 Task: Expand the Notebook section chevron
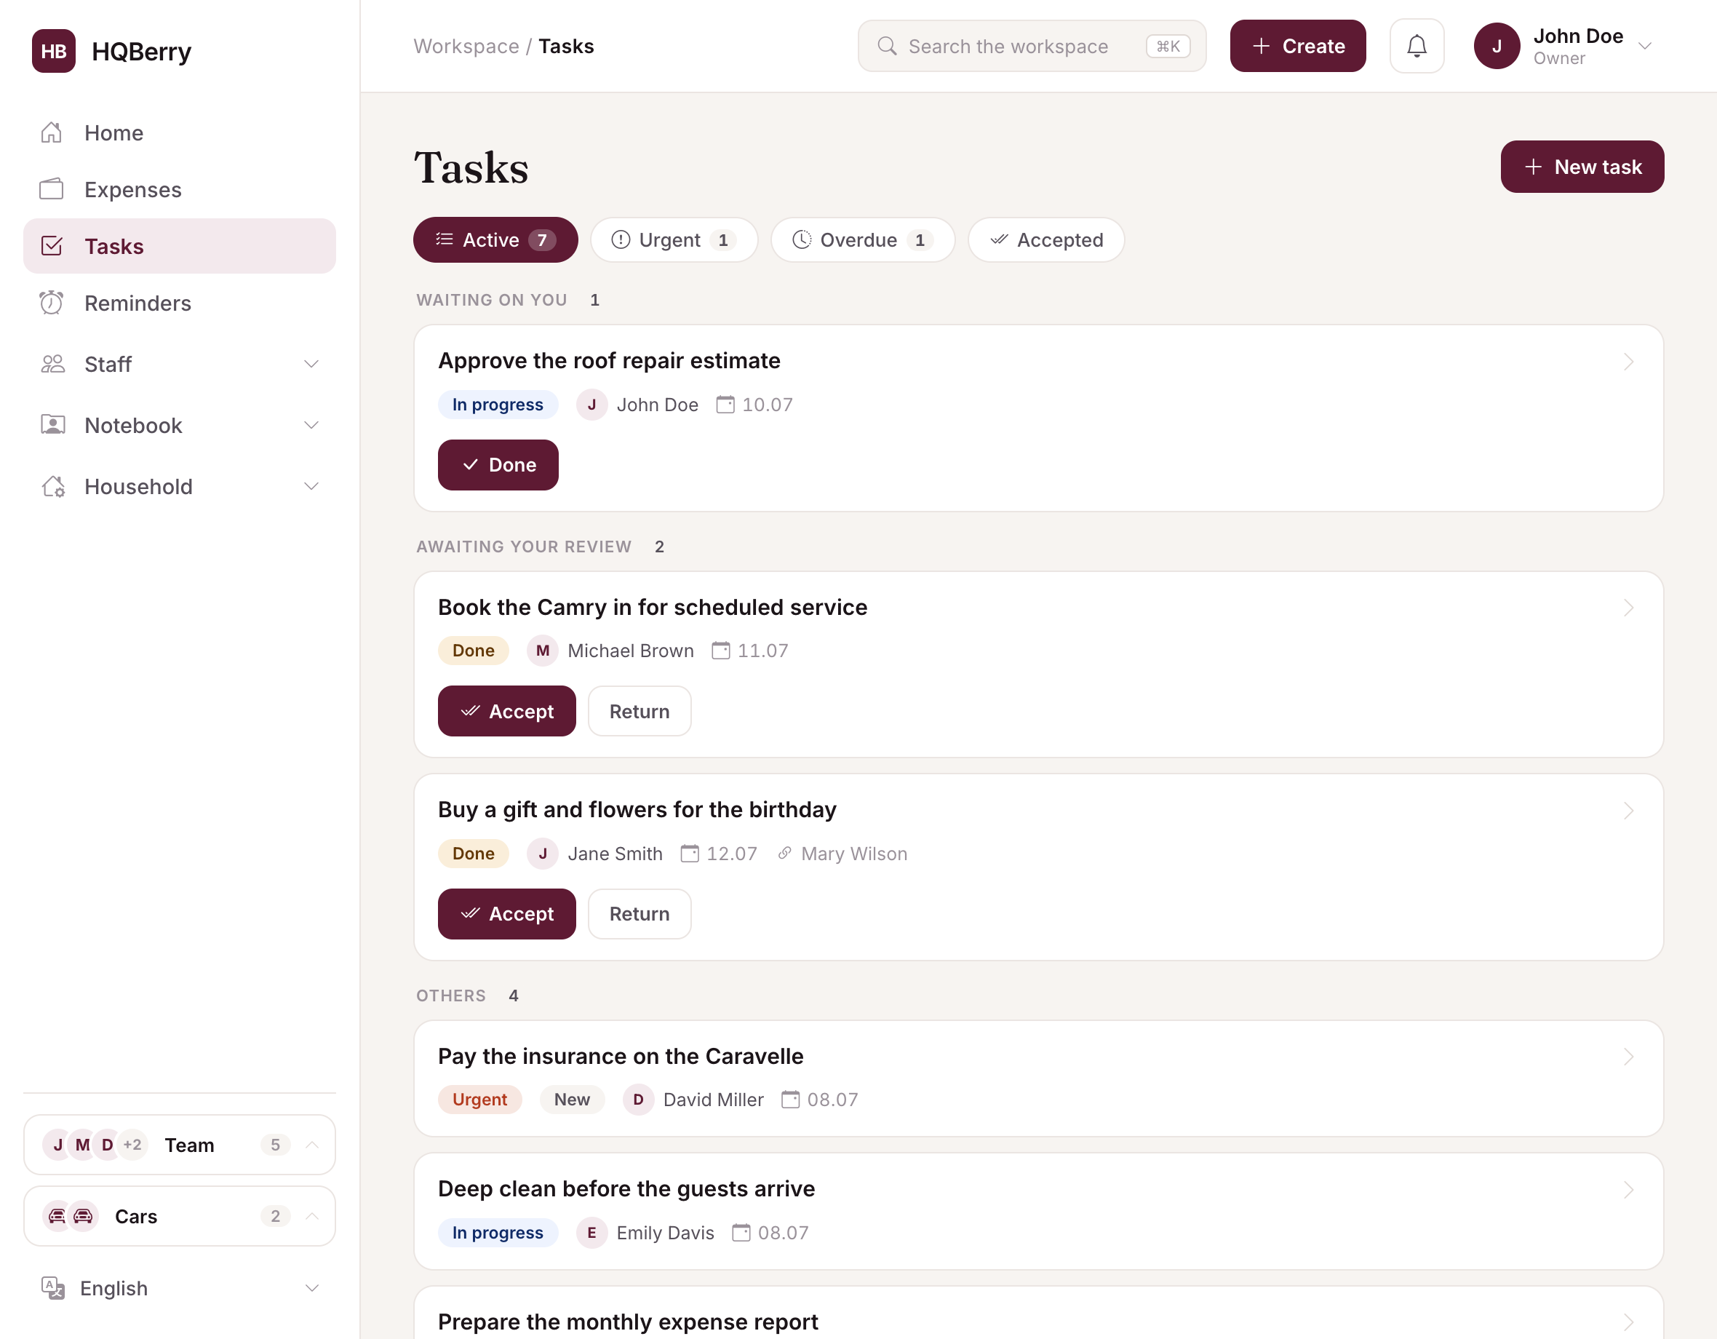pyautogui.click(x=311, y=426)
